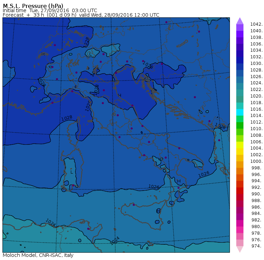
Task: Select the 1016. legend value
Action: click(256, 109)
